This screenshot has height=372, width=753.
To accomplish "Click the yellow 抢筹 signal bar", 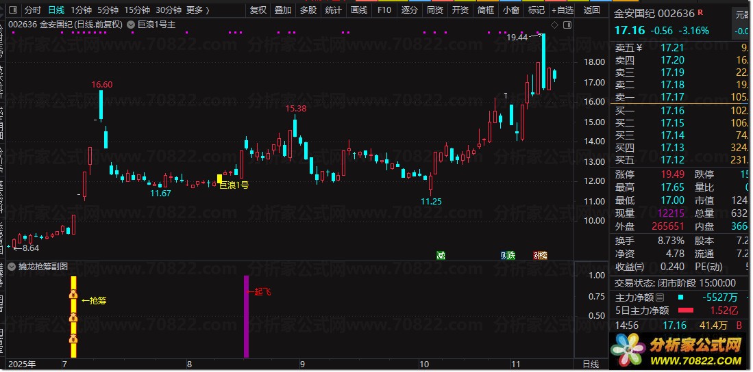I will tap(73, 317).
